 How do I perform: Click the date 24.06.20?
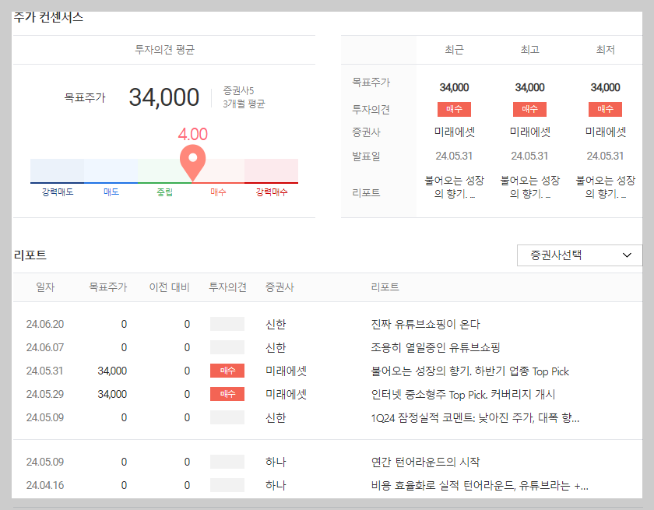point(45,324)
